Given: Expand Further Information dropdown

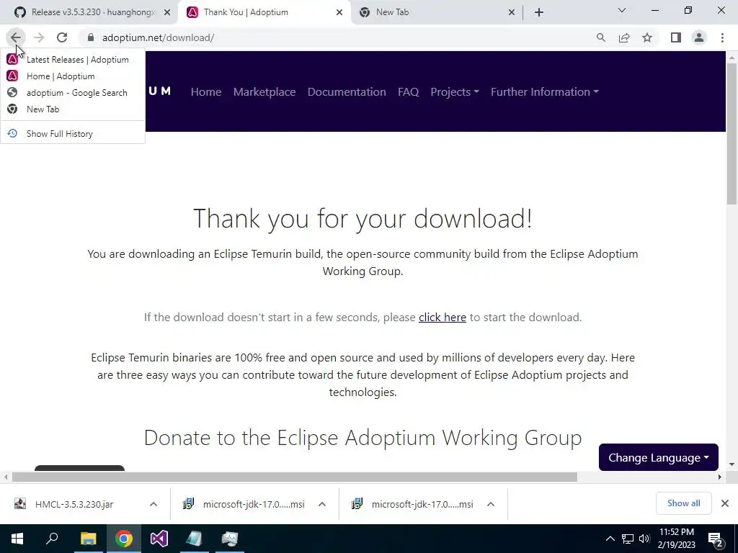Looking at the screenshot, I should (545, 91).
